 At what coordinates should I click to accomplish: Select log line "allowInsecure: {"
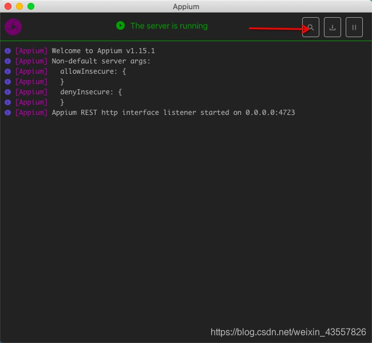93,71
